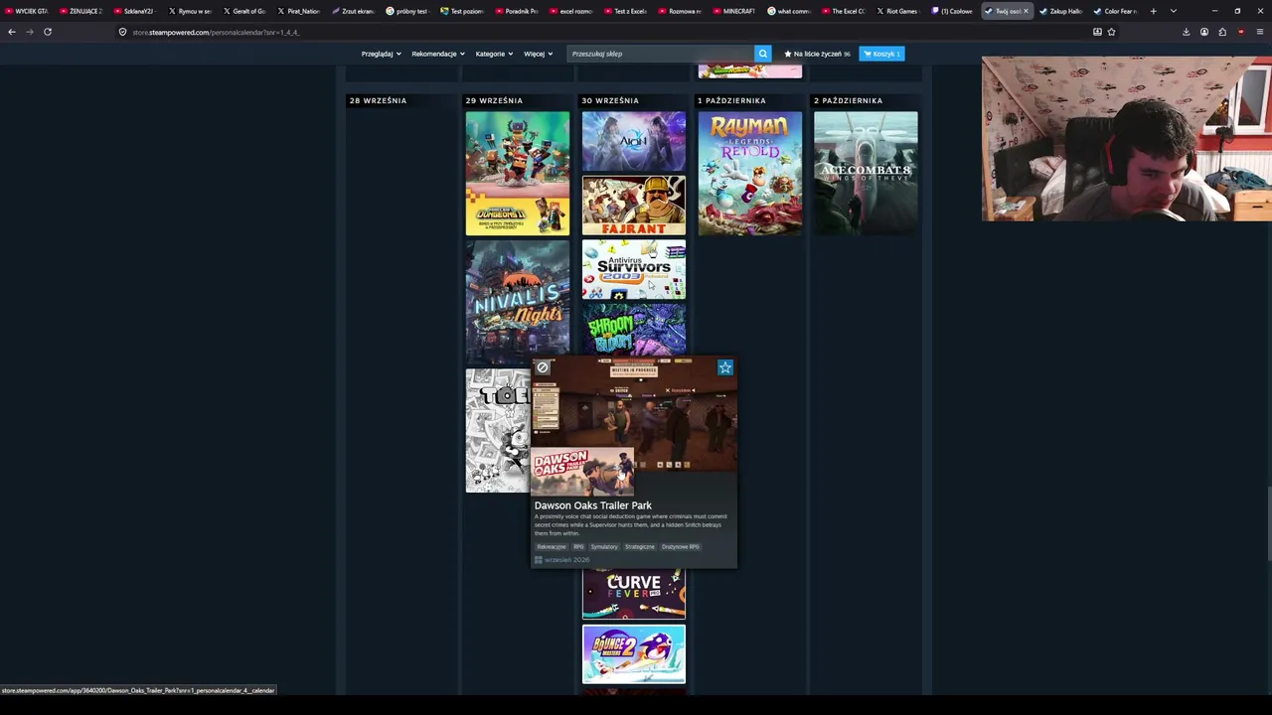This screenshot has width=1272, height=715.
Task: Open the black-and-white cartoon game capsule
Action: (x=498, y=431)
